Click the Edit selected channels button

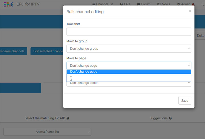point(47,51)
